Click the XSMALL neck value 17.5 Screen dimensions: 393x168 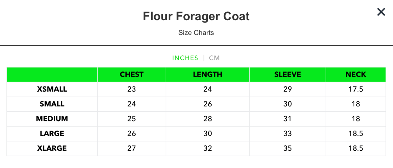(x=356, y=89)
